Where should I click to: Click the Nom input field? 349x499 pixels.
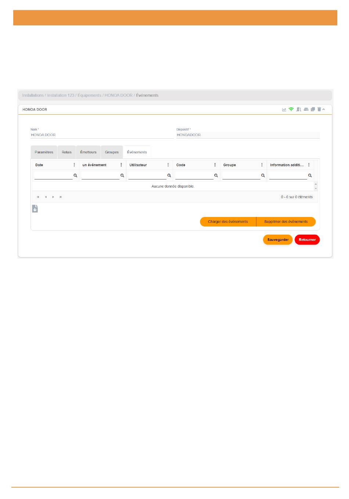[102, 135]
